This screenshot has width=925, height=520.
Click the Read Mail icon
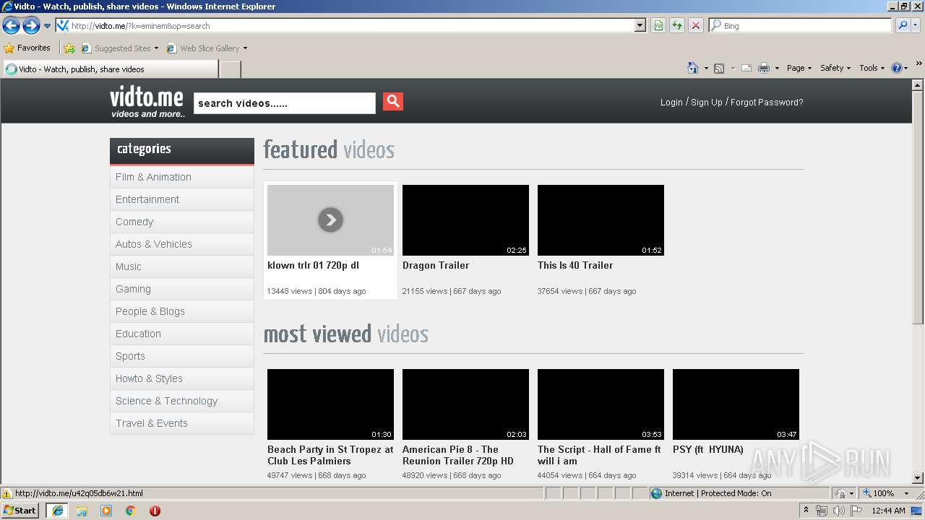747,68
